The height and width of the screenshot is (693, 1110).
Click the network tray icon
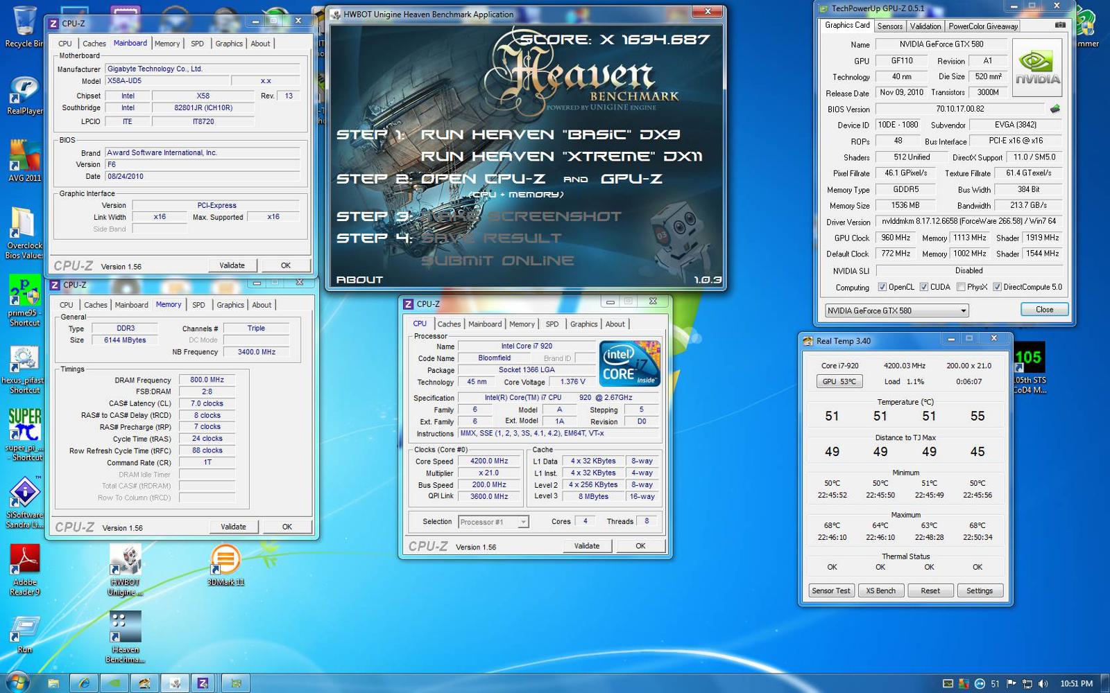click(x=1027, y=684)
